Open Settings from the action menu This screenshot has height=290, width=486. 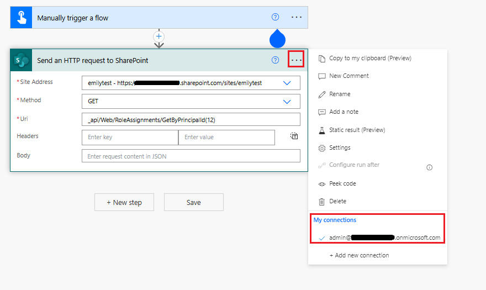pos(340,147)
